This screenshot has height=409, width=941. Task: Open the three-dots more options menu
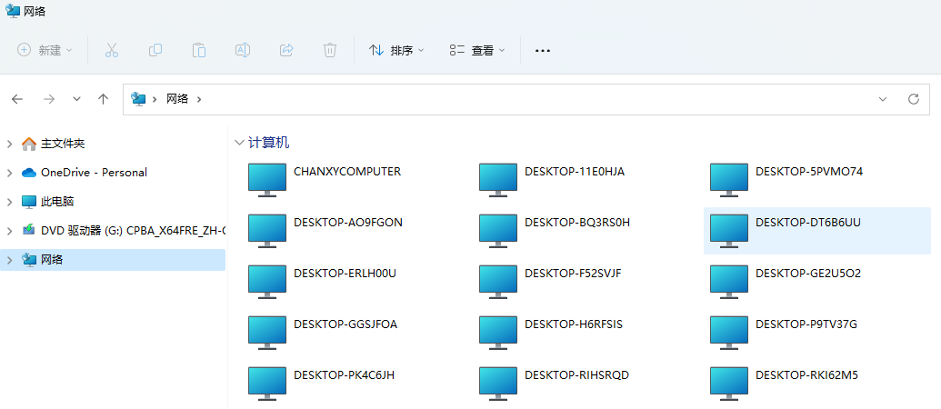point(543,51)
